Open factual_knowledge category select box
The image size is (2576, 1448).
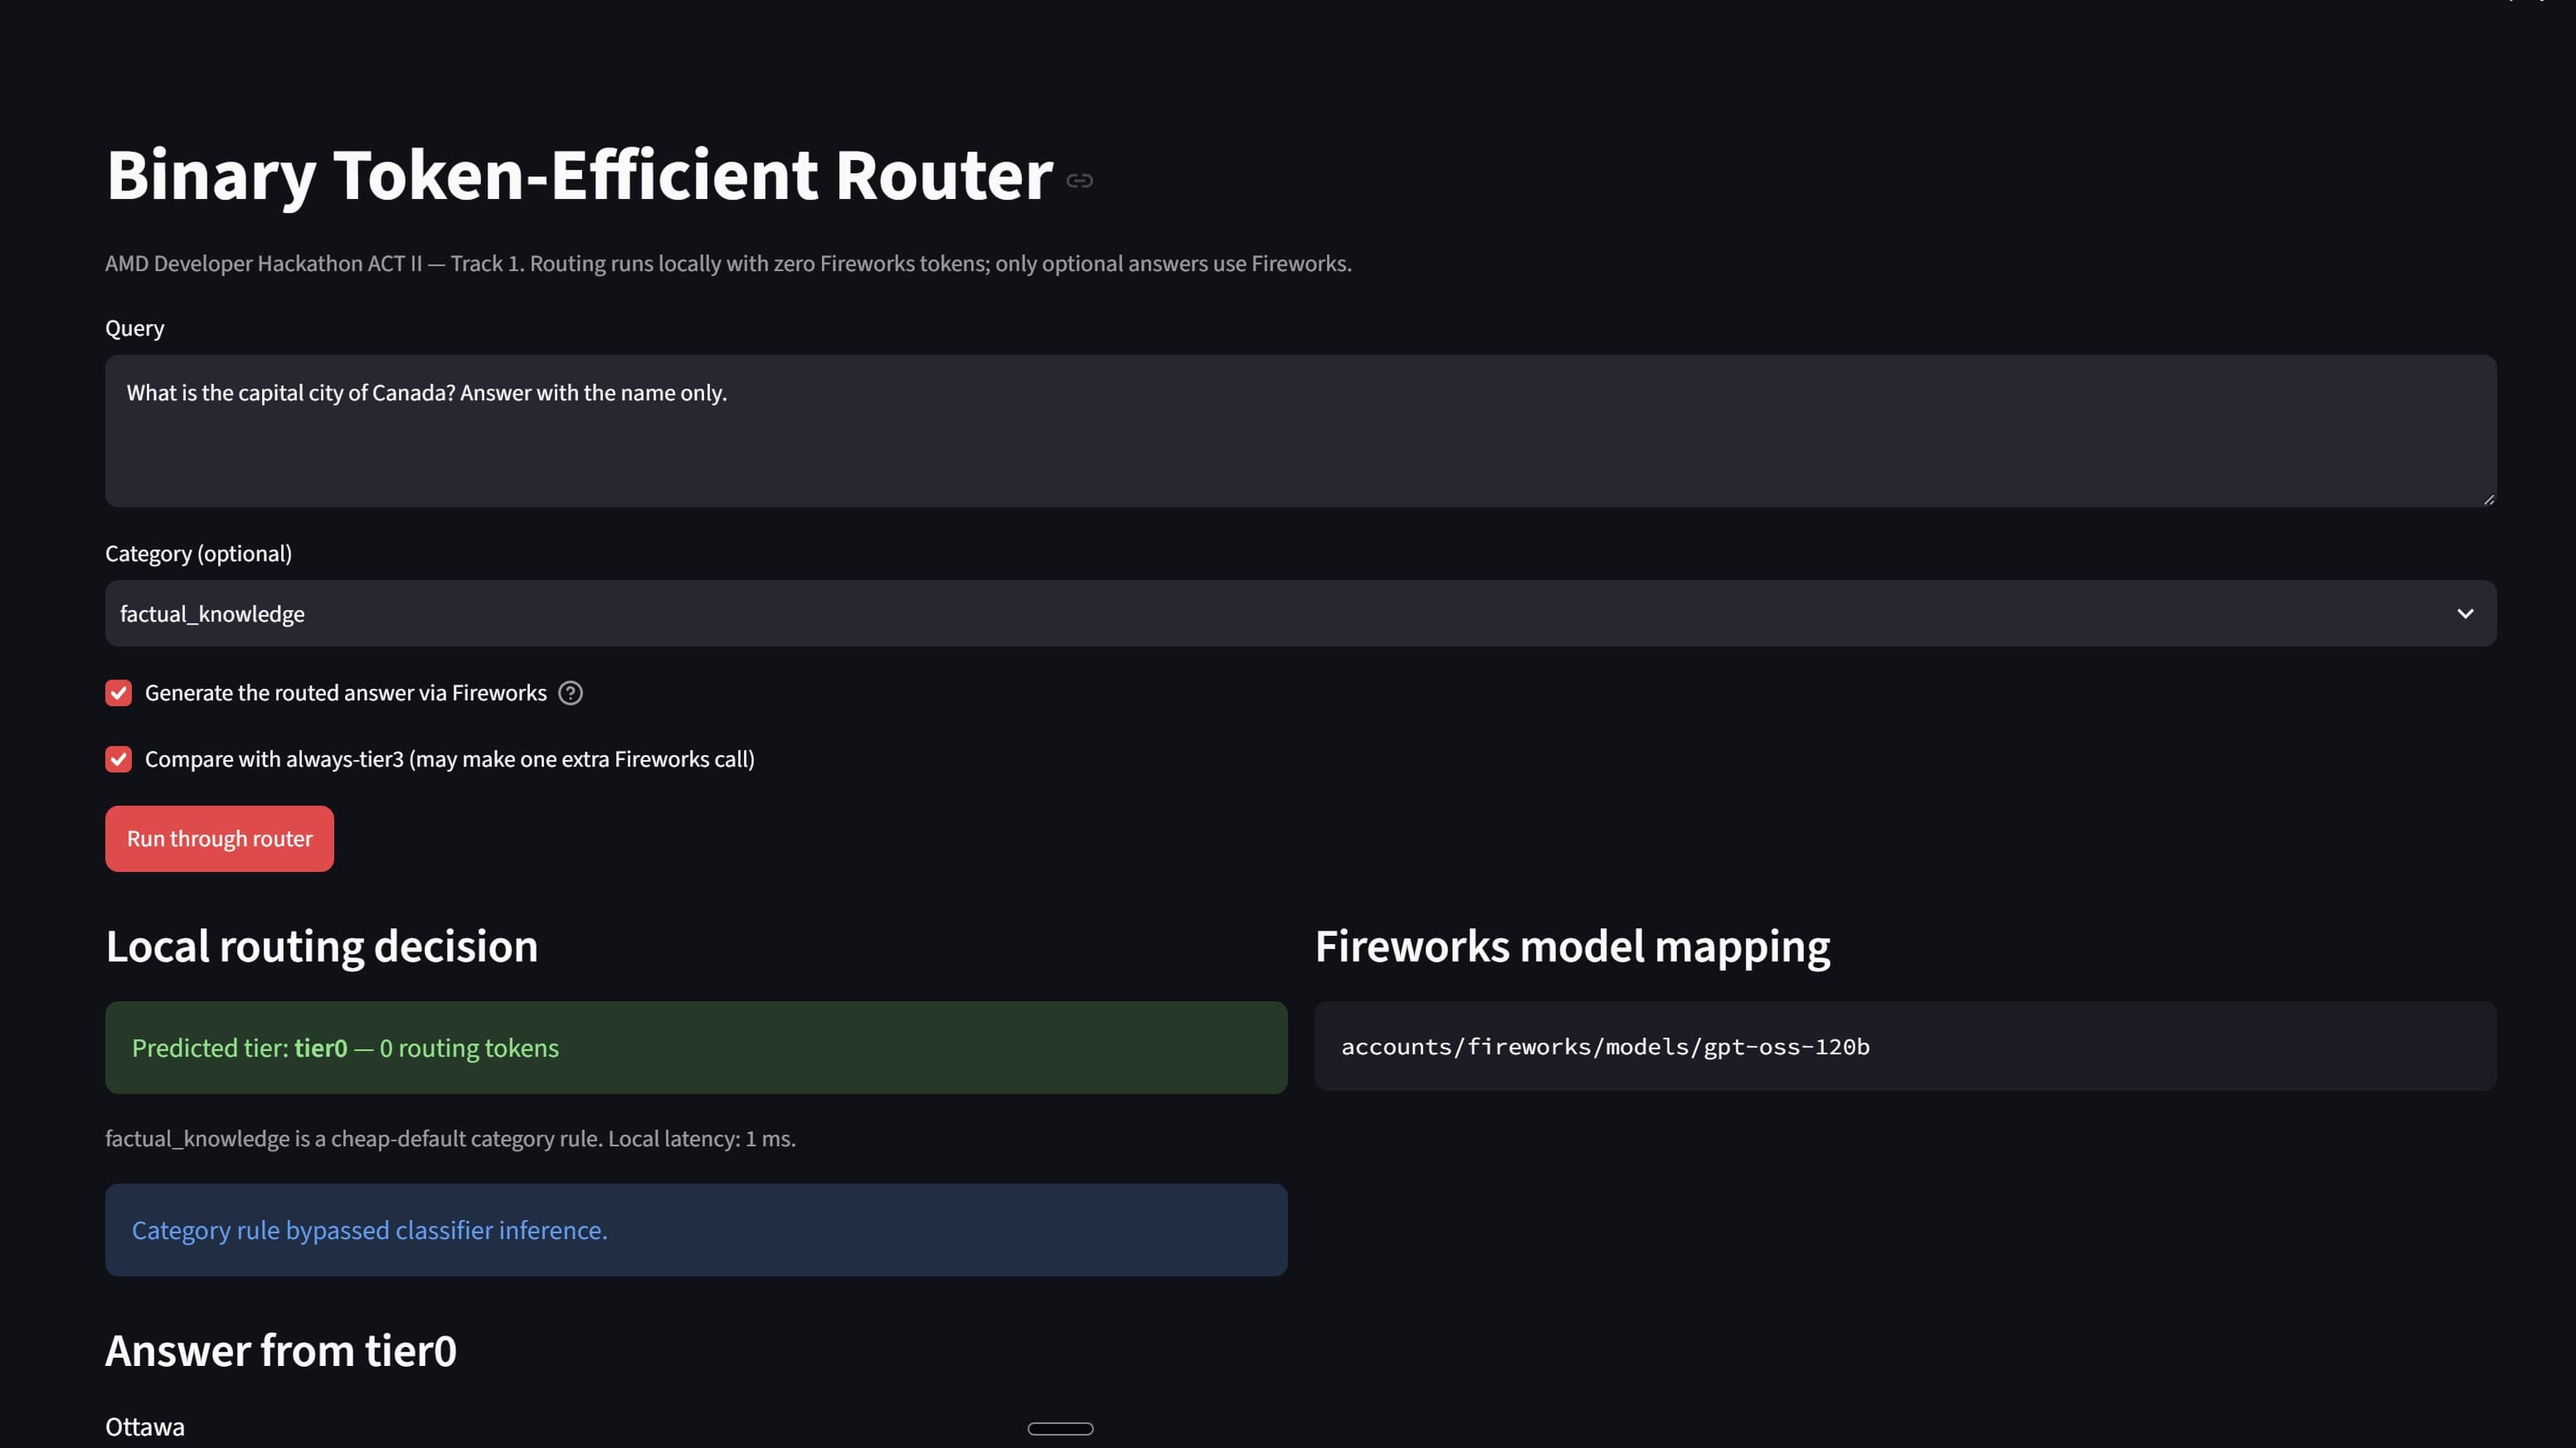click(x=1300, y=613)
